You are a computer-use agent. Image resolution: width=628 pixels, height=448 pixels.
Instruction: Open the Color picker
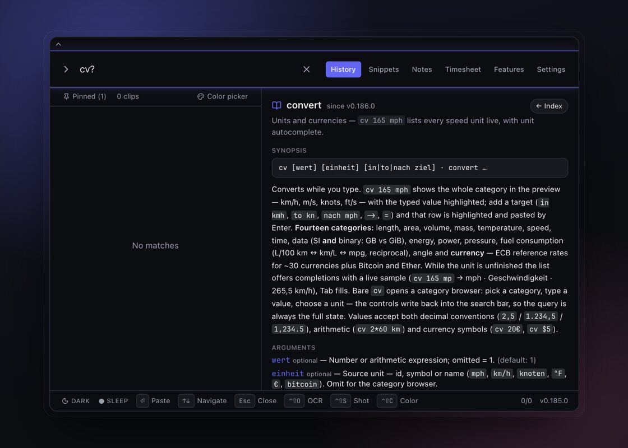(223, 96)
